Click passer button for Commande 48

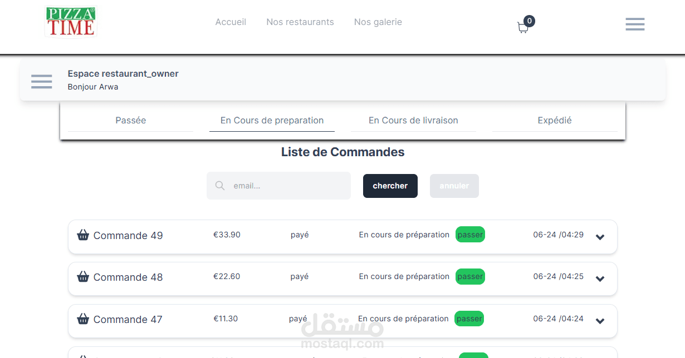[470, 276]
